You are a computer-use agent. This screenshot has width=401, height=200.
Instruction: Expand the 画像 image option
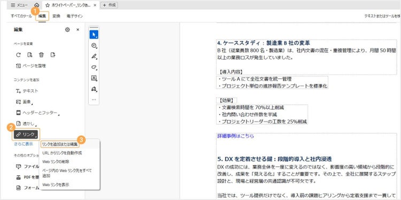pos(25,102)
